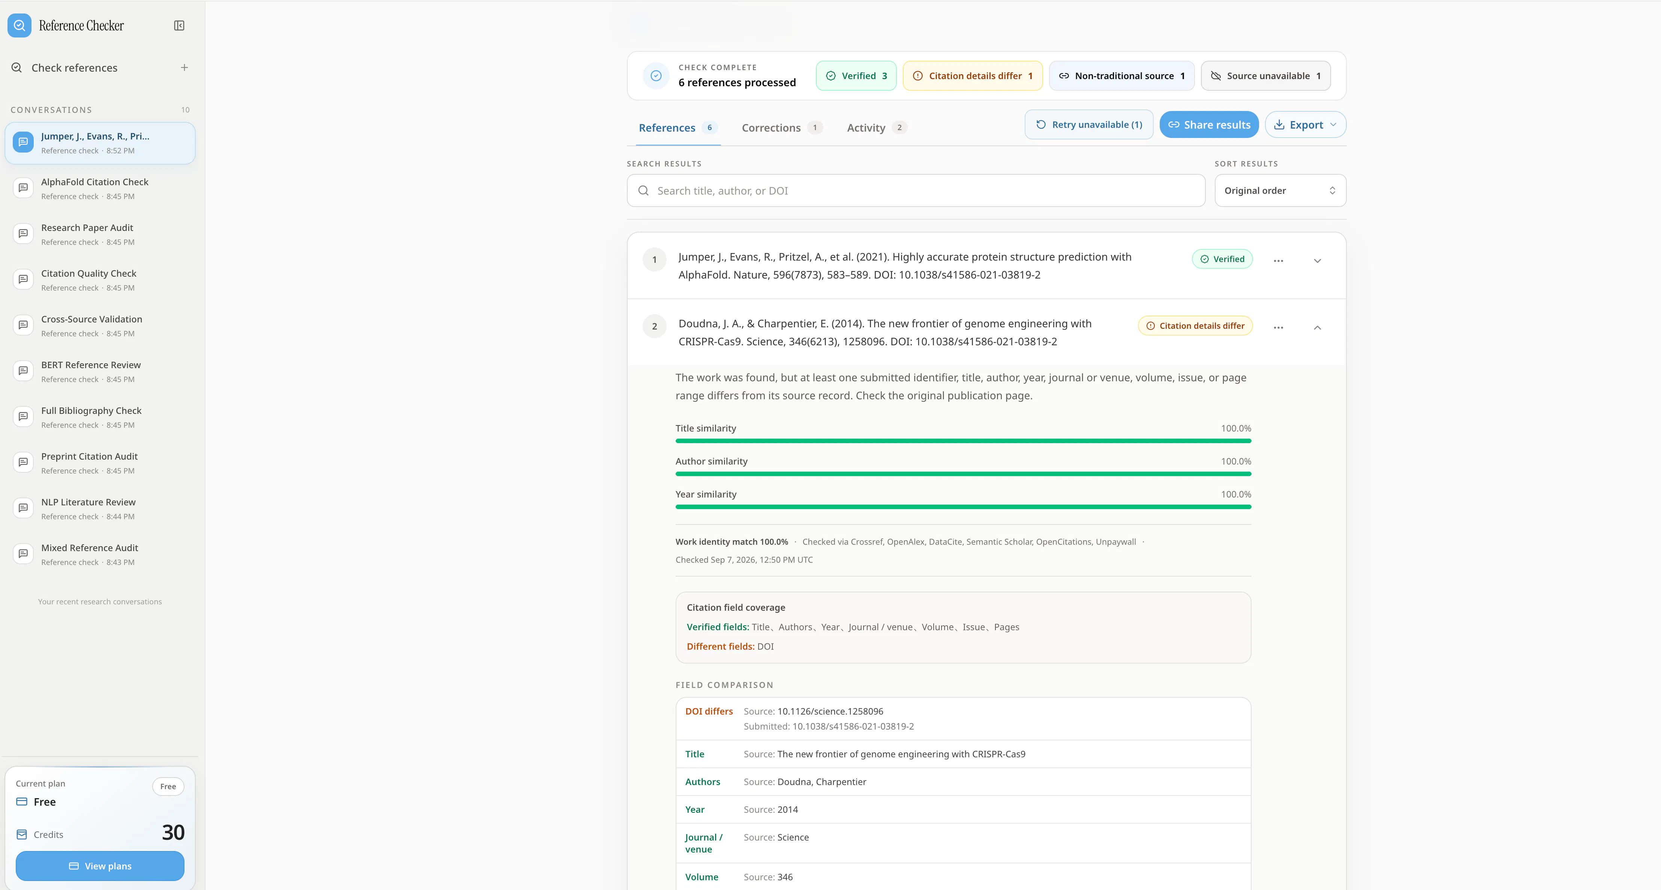Click source DOI 10.1126/science.1258096
The image size is (1661, 890).
coord(830,711)
